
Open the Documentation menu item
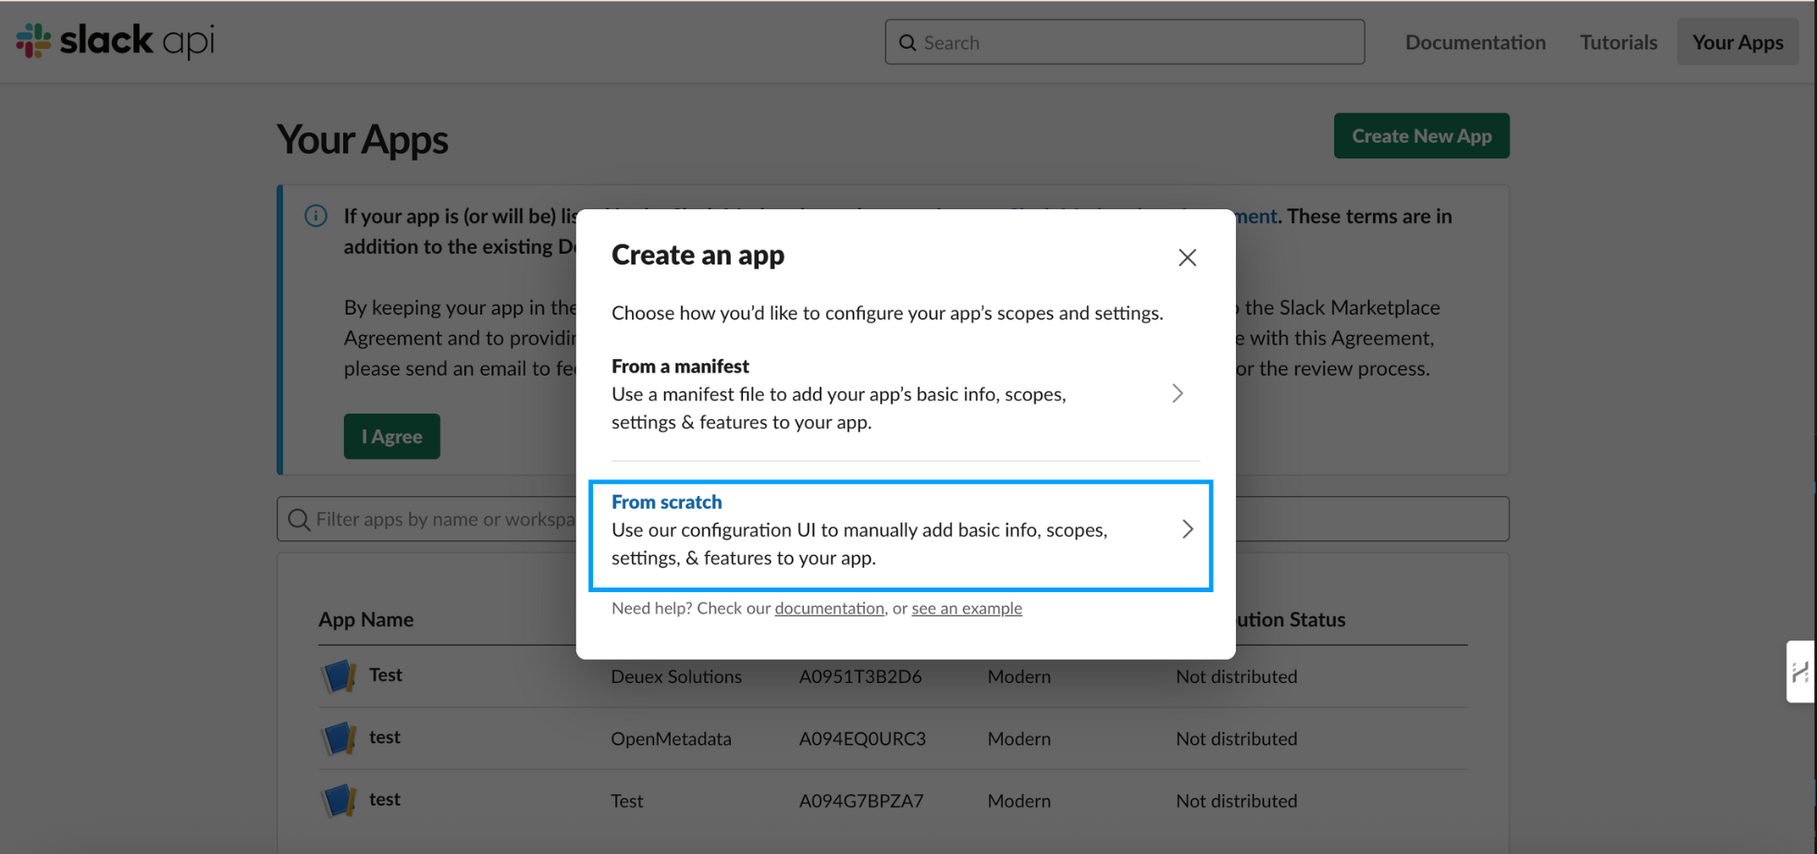coord(1475,43)
